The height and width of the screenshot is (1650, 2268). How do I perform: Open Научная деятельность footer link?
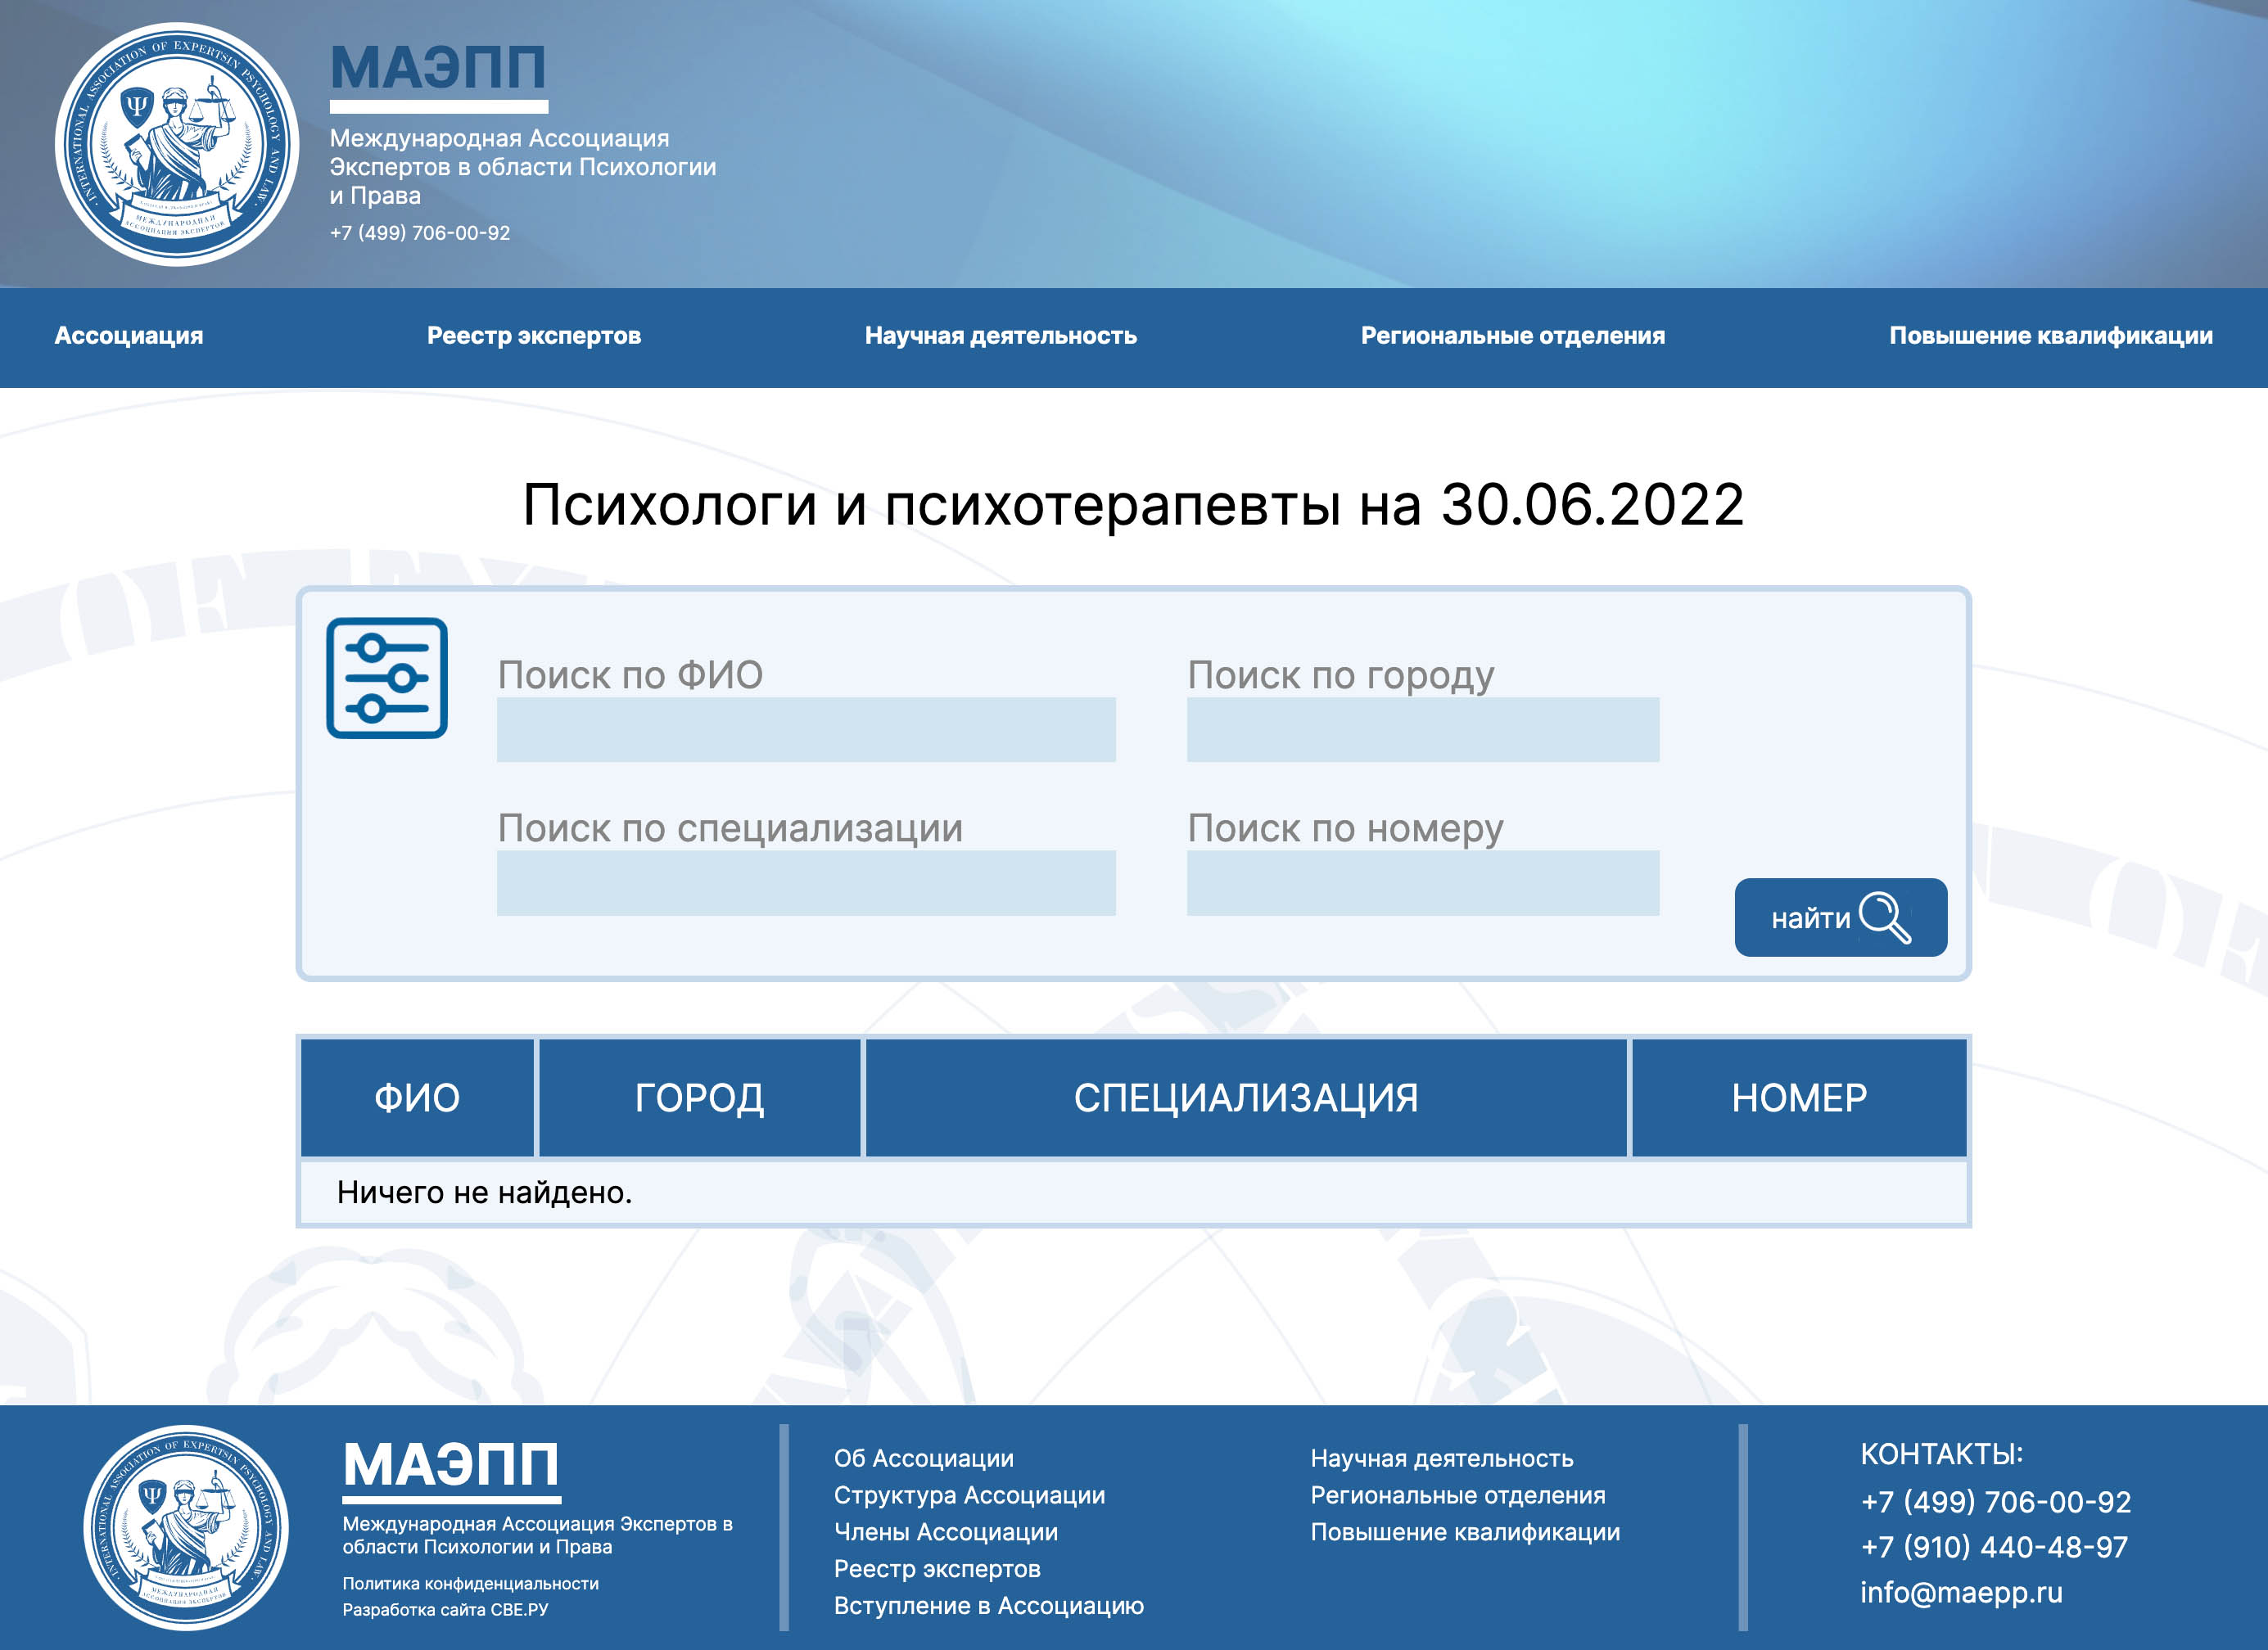point(1442,1459)
